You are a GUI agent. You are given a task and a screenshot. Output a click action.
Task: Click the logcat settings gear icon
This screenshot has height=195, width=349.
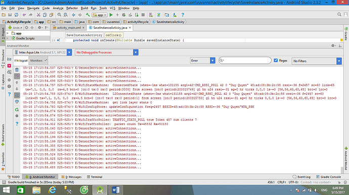(17, 116)
